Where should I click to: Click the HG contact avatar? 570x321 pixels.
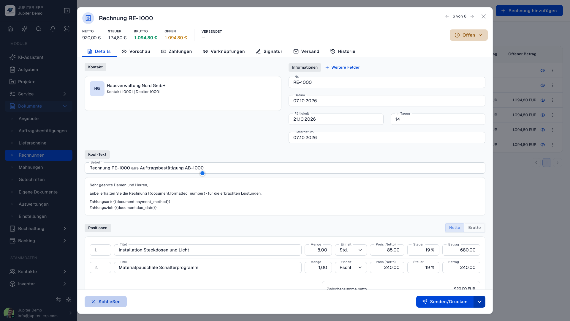coord(97,89)
